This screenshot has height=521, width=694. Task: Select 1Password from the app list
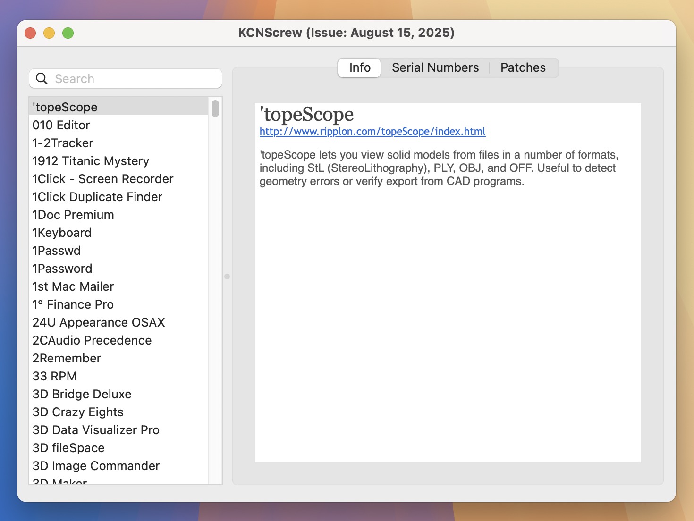point(62,269)
